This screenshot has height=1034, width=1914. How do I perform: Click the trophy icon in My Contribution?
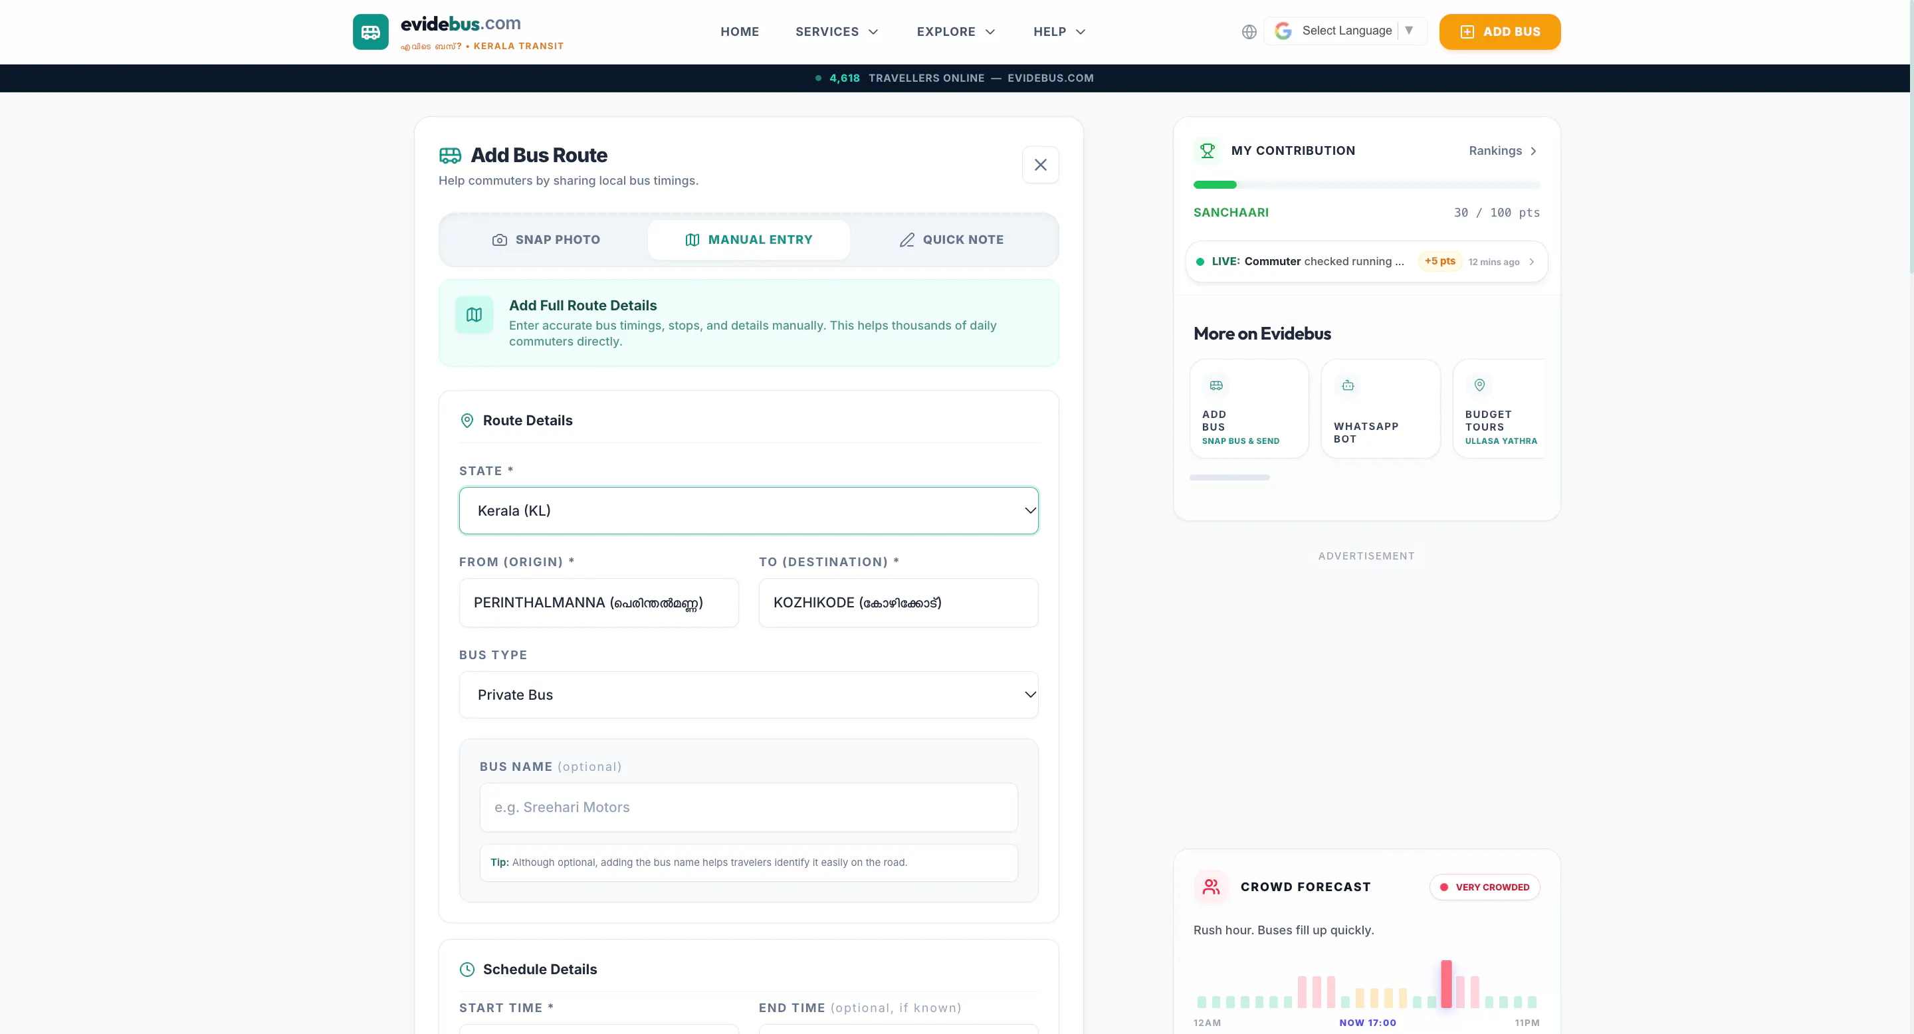point(1208,151)
